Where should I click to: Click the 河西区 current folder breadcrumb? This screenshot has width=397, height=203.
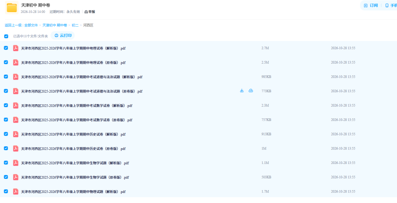point(88,25)
